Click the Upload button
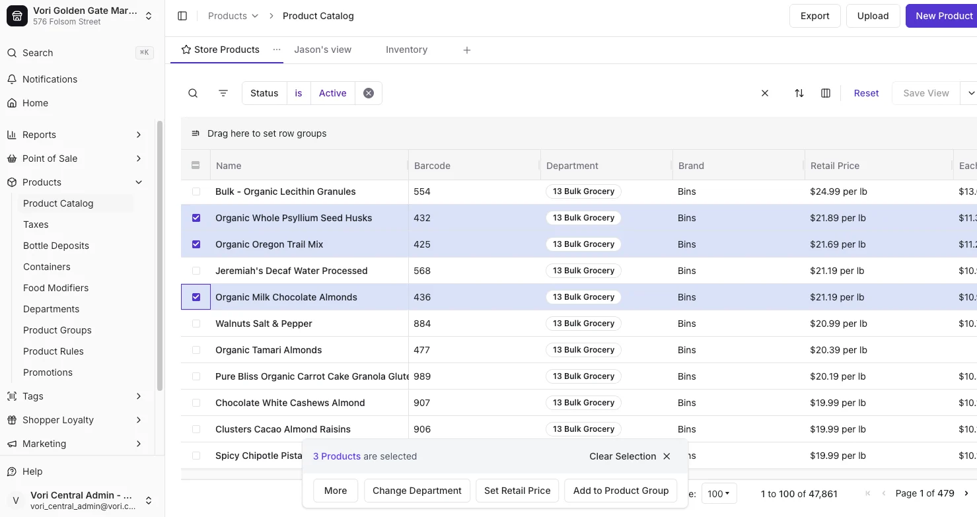This screenshot has height=517, width=977. coord(873,16)
